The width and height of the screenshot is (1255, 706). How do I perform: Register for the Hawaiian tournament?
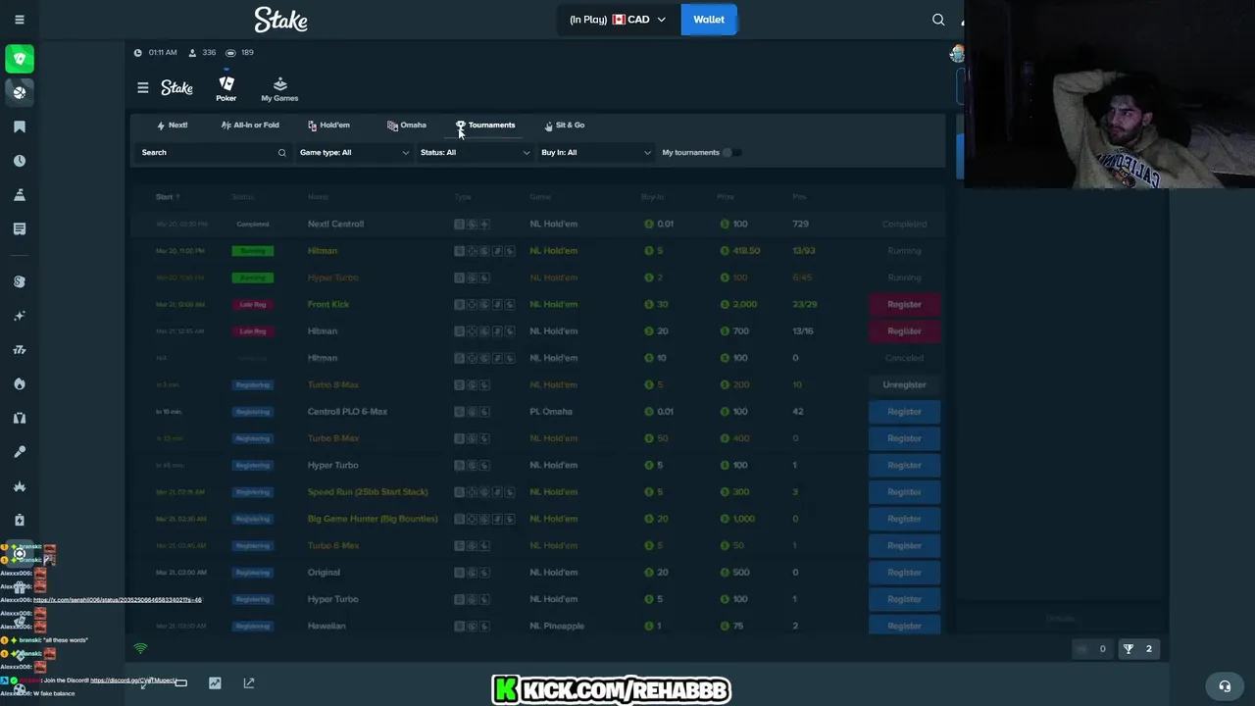(x=904, y=625)
